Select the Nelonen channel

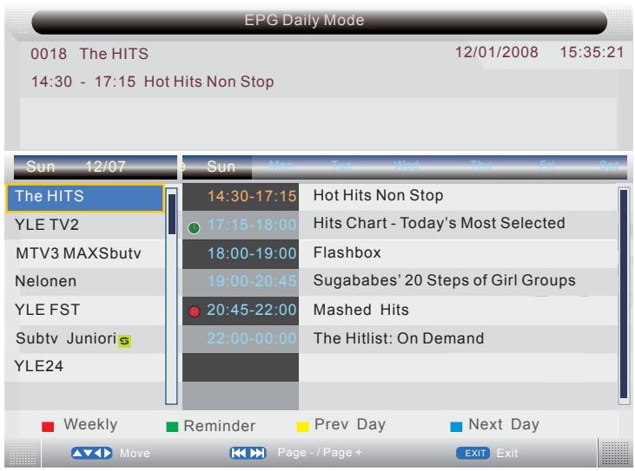[85, 281]
